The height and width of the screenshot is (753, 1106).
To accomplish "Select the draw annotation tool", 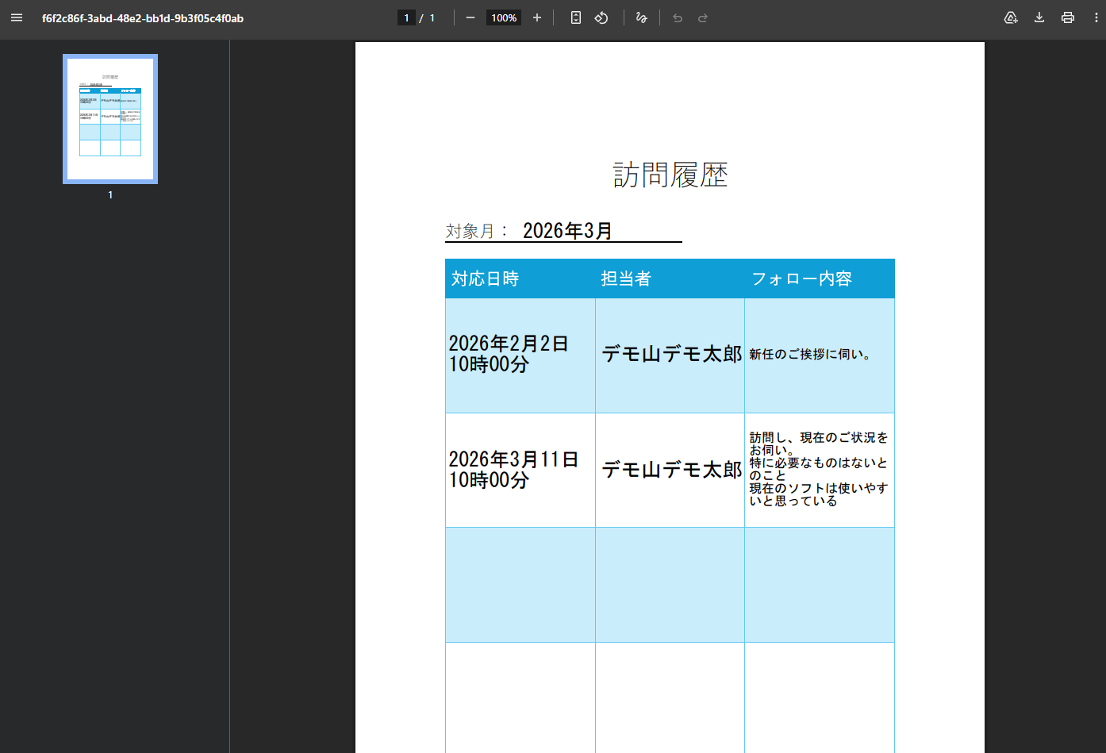I will tap(641, 17).
